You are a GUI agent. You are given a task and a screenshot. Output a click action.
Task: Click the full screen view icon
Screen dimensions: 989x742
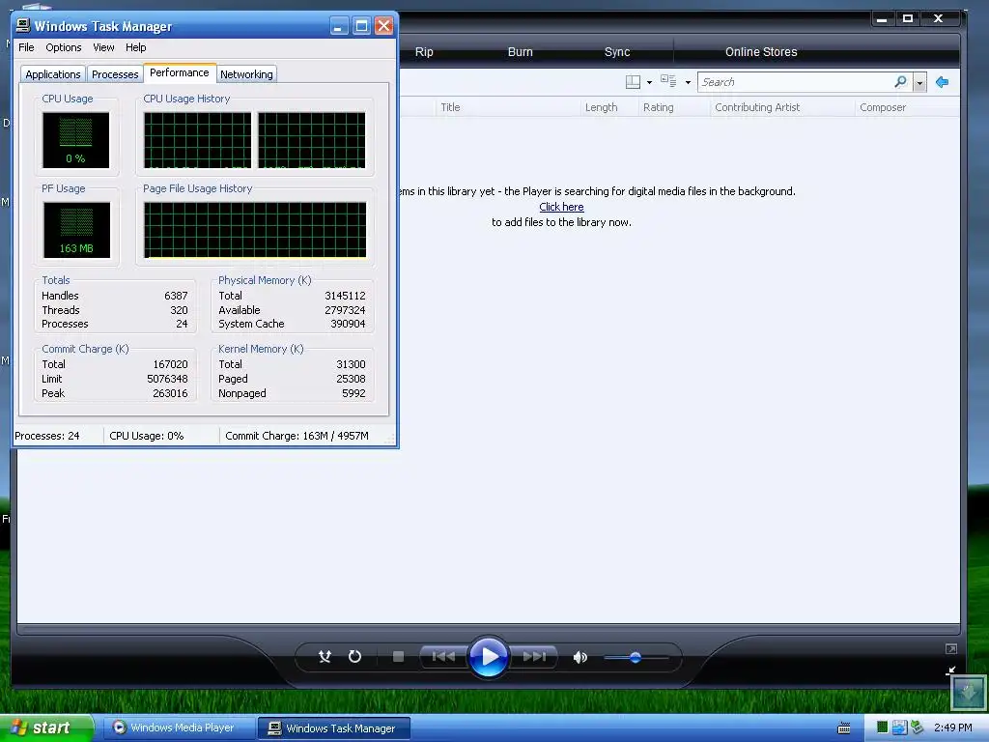951,648
